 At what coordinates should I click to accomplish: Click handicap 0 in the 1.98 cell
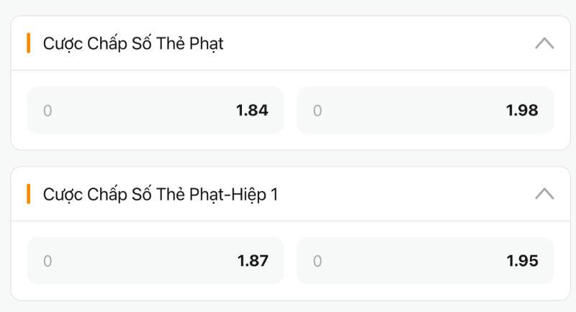pos(318,111)
